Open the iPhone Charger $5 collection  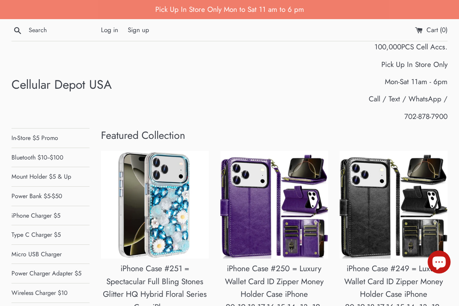[36, 215]
